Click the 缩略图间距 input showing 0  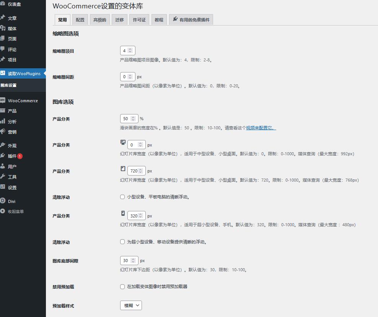tap(128, 77)
